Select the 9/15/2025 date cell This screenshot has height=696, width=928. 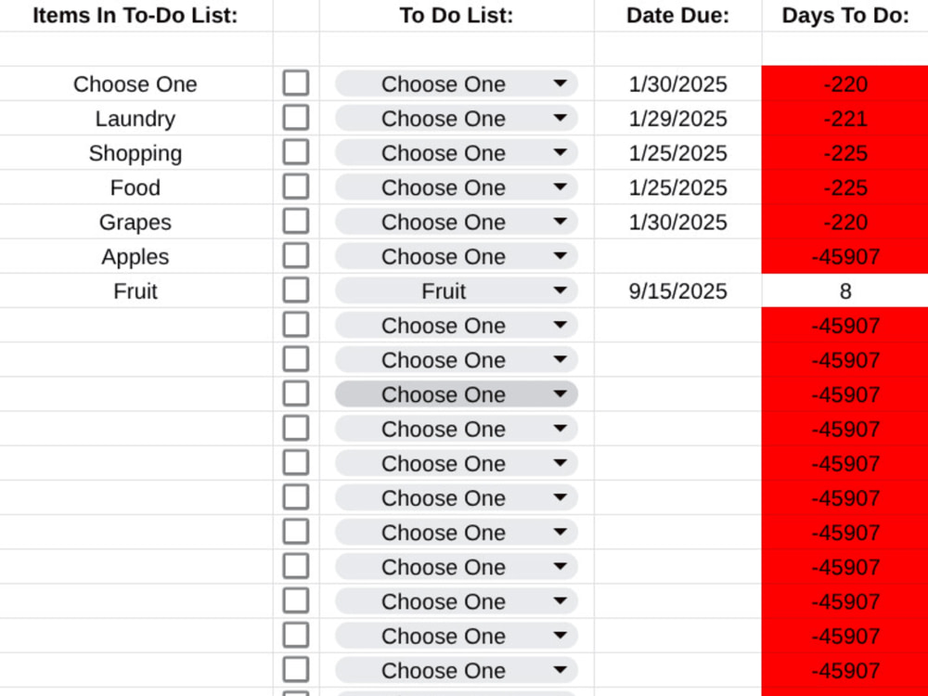(x=677, y=290)
